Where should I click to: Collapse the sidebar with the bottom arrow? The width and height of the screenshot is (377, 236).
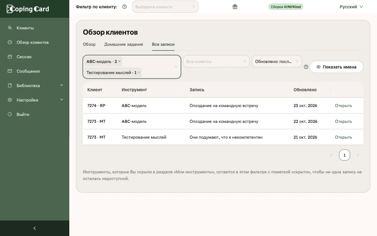point(35,228)
